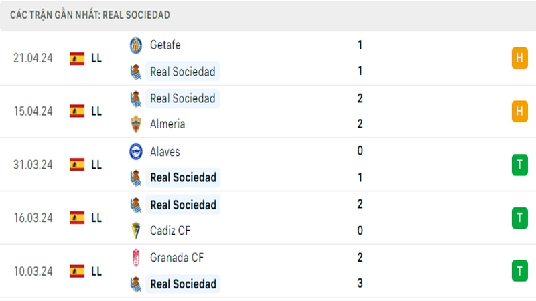This screenshot has height=301, width=536.
Task: Open the Almeria team link
Action: [167, 124]
